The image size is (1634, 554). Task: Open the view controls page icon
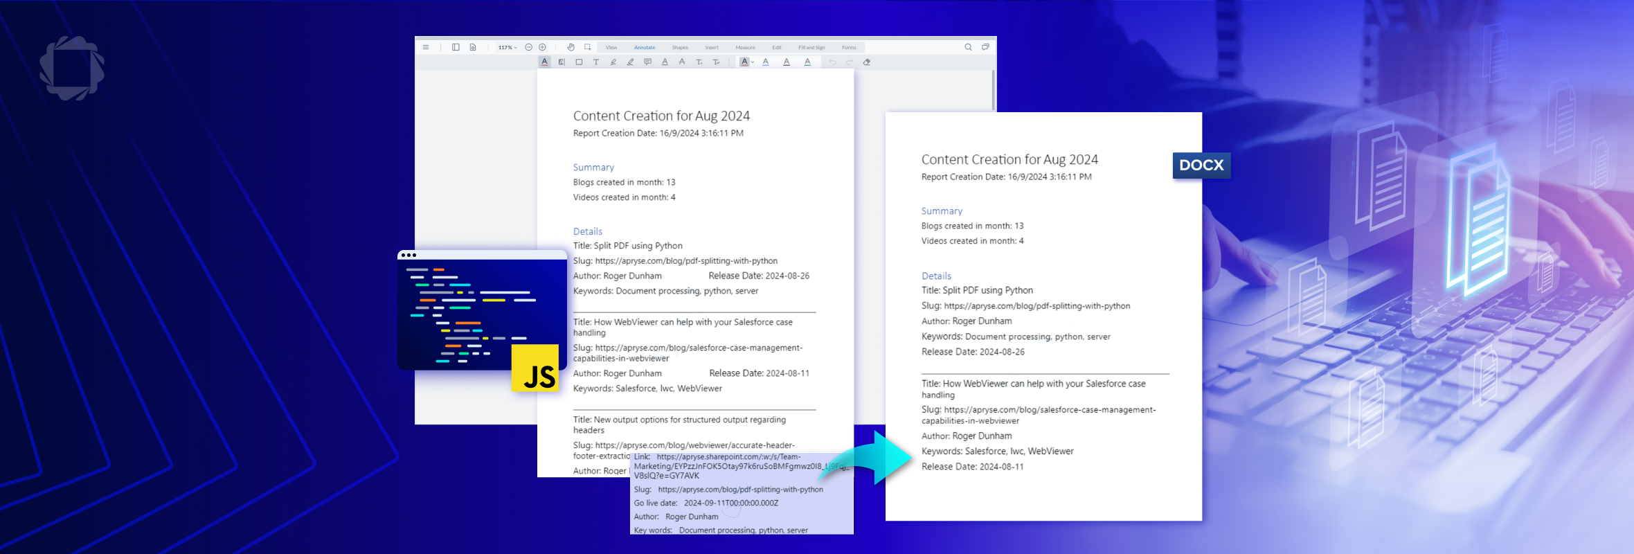click(x=473, y=47)
